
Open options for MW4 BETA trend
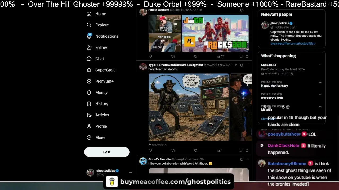320,65
